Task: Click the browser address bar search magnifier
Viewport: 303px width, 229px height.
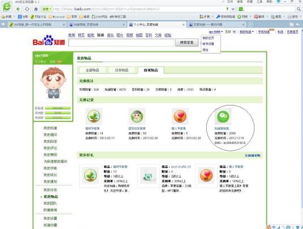Action: pyautogui.click(x=298, y=9)
